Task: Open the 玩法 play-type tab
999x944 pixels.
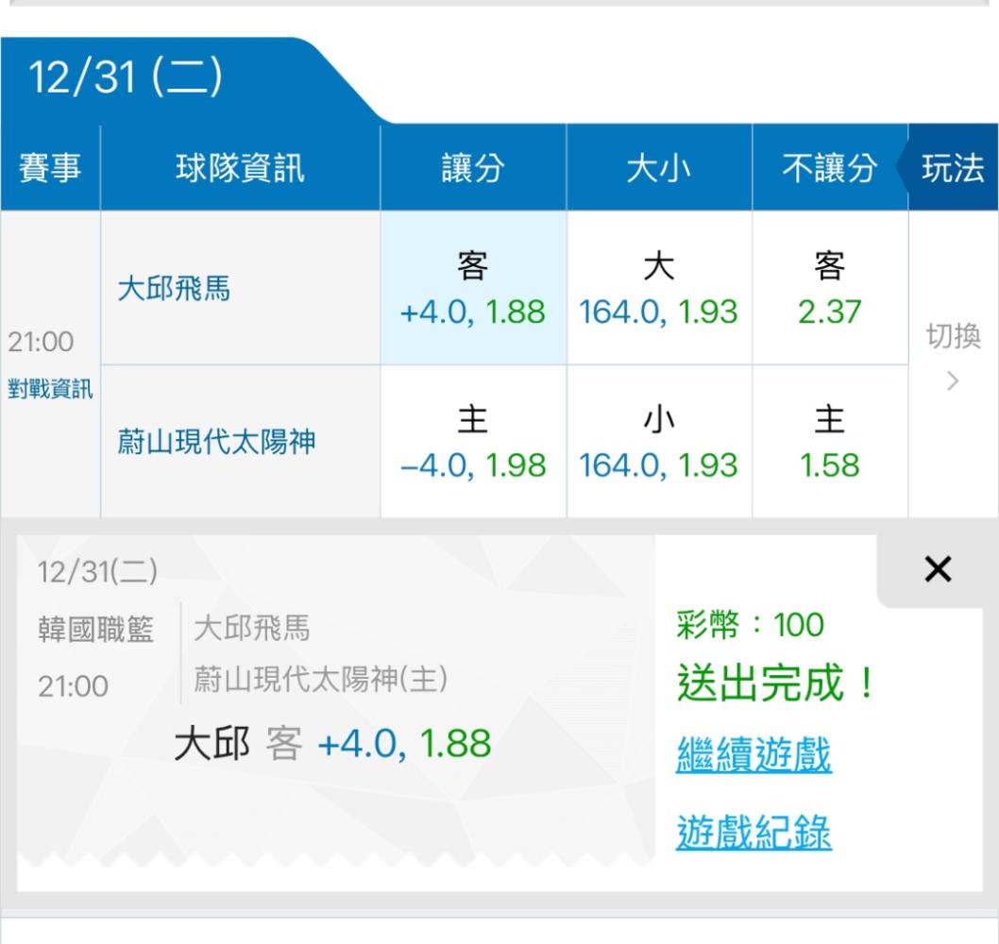Action: [953, 167]
